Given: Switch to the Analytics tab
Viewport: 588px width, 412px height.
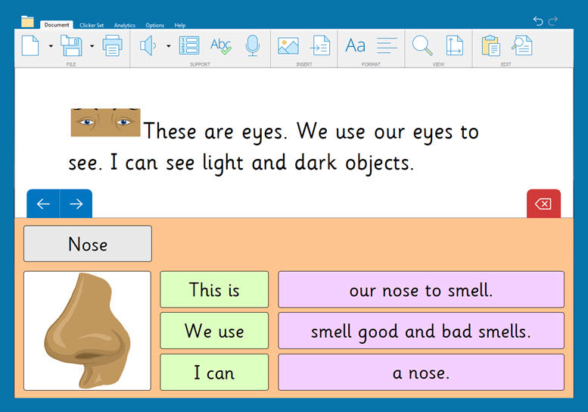Looking at the screenshot, I should pyautogui.click(x=125, y=25).
